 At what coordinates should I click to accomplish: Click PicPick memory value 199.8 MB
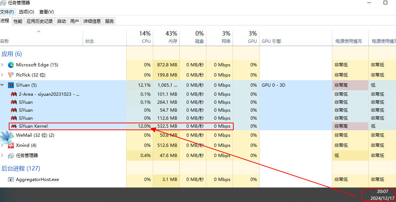click(167, 75)
